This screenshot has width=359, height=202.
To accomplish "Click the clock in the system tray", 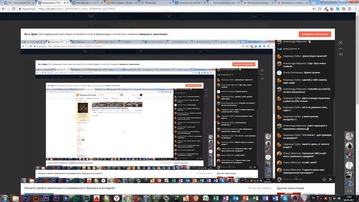I will tap(349, 198).
